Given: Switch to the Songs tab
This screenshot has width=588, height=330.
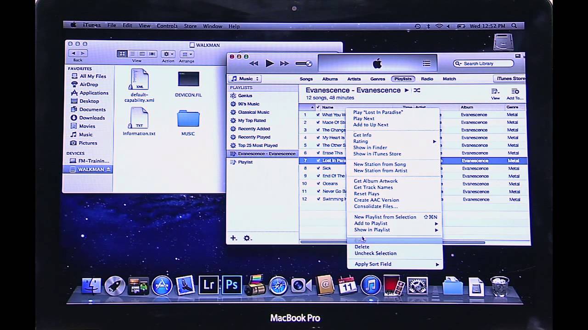Looking at the screenshot, I should (x=306, y=79).
